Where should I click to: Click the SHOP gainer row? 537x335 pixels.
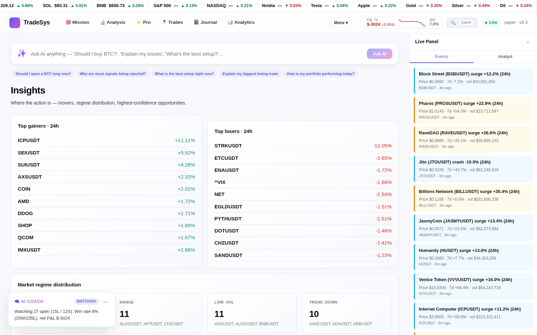106,225
